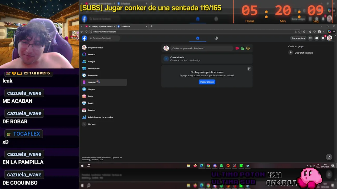337x189 pixels.
Task: Launch Firefox from taskbar
Action: [195, 166]
